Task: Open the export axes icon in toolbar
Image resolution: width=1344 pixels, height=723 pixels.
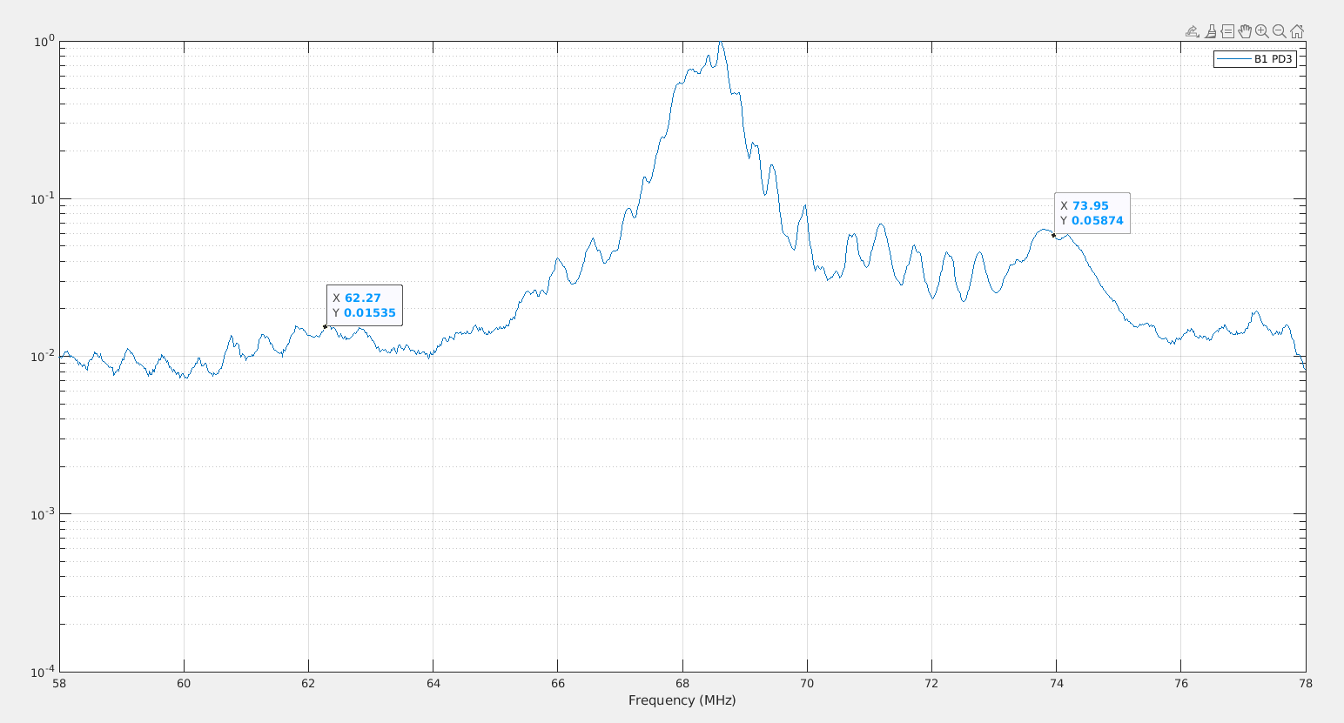Action: 1193,31
